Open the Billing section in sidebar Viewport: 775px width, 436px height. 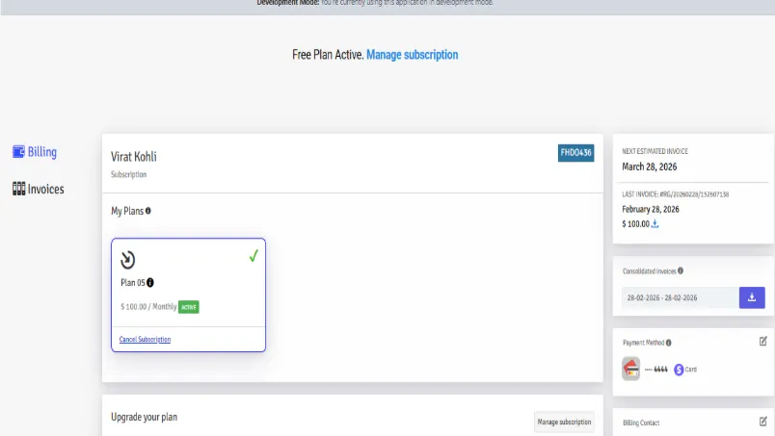point(35,152)
